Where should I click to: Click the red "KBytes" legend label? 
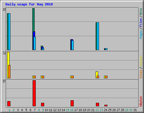(x=141, y=101)
